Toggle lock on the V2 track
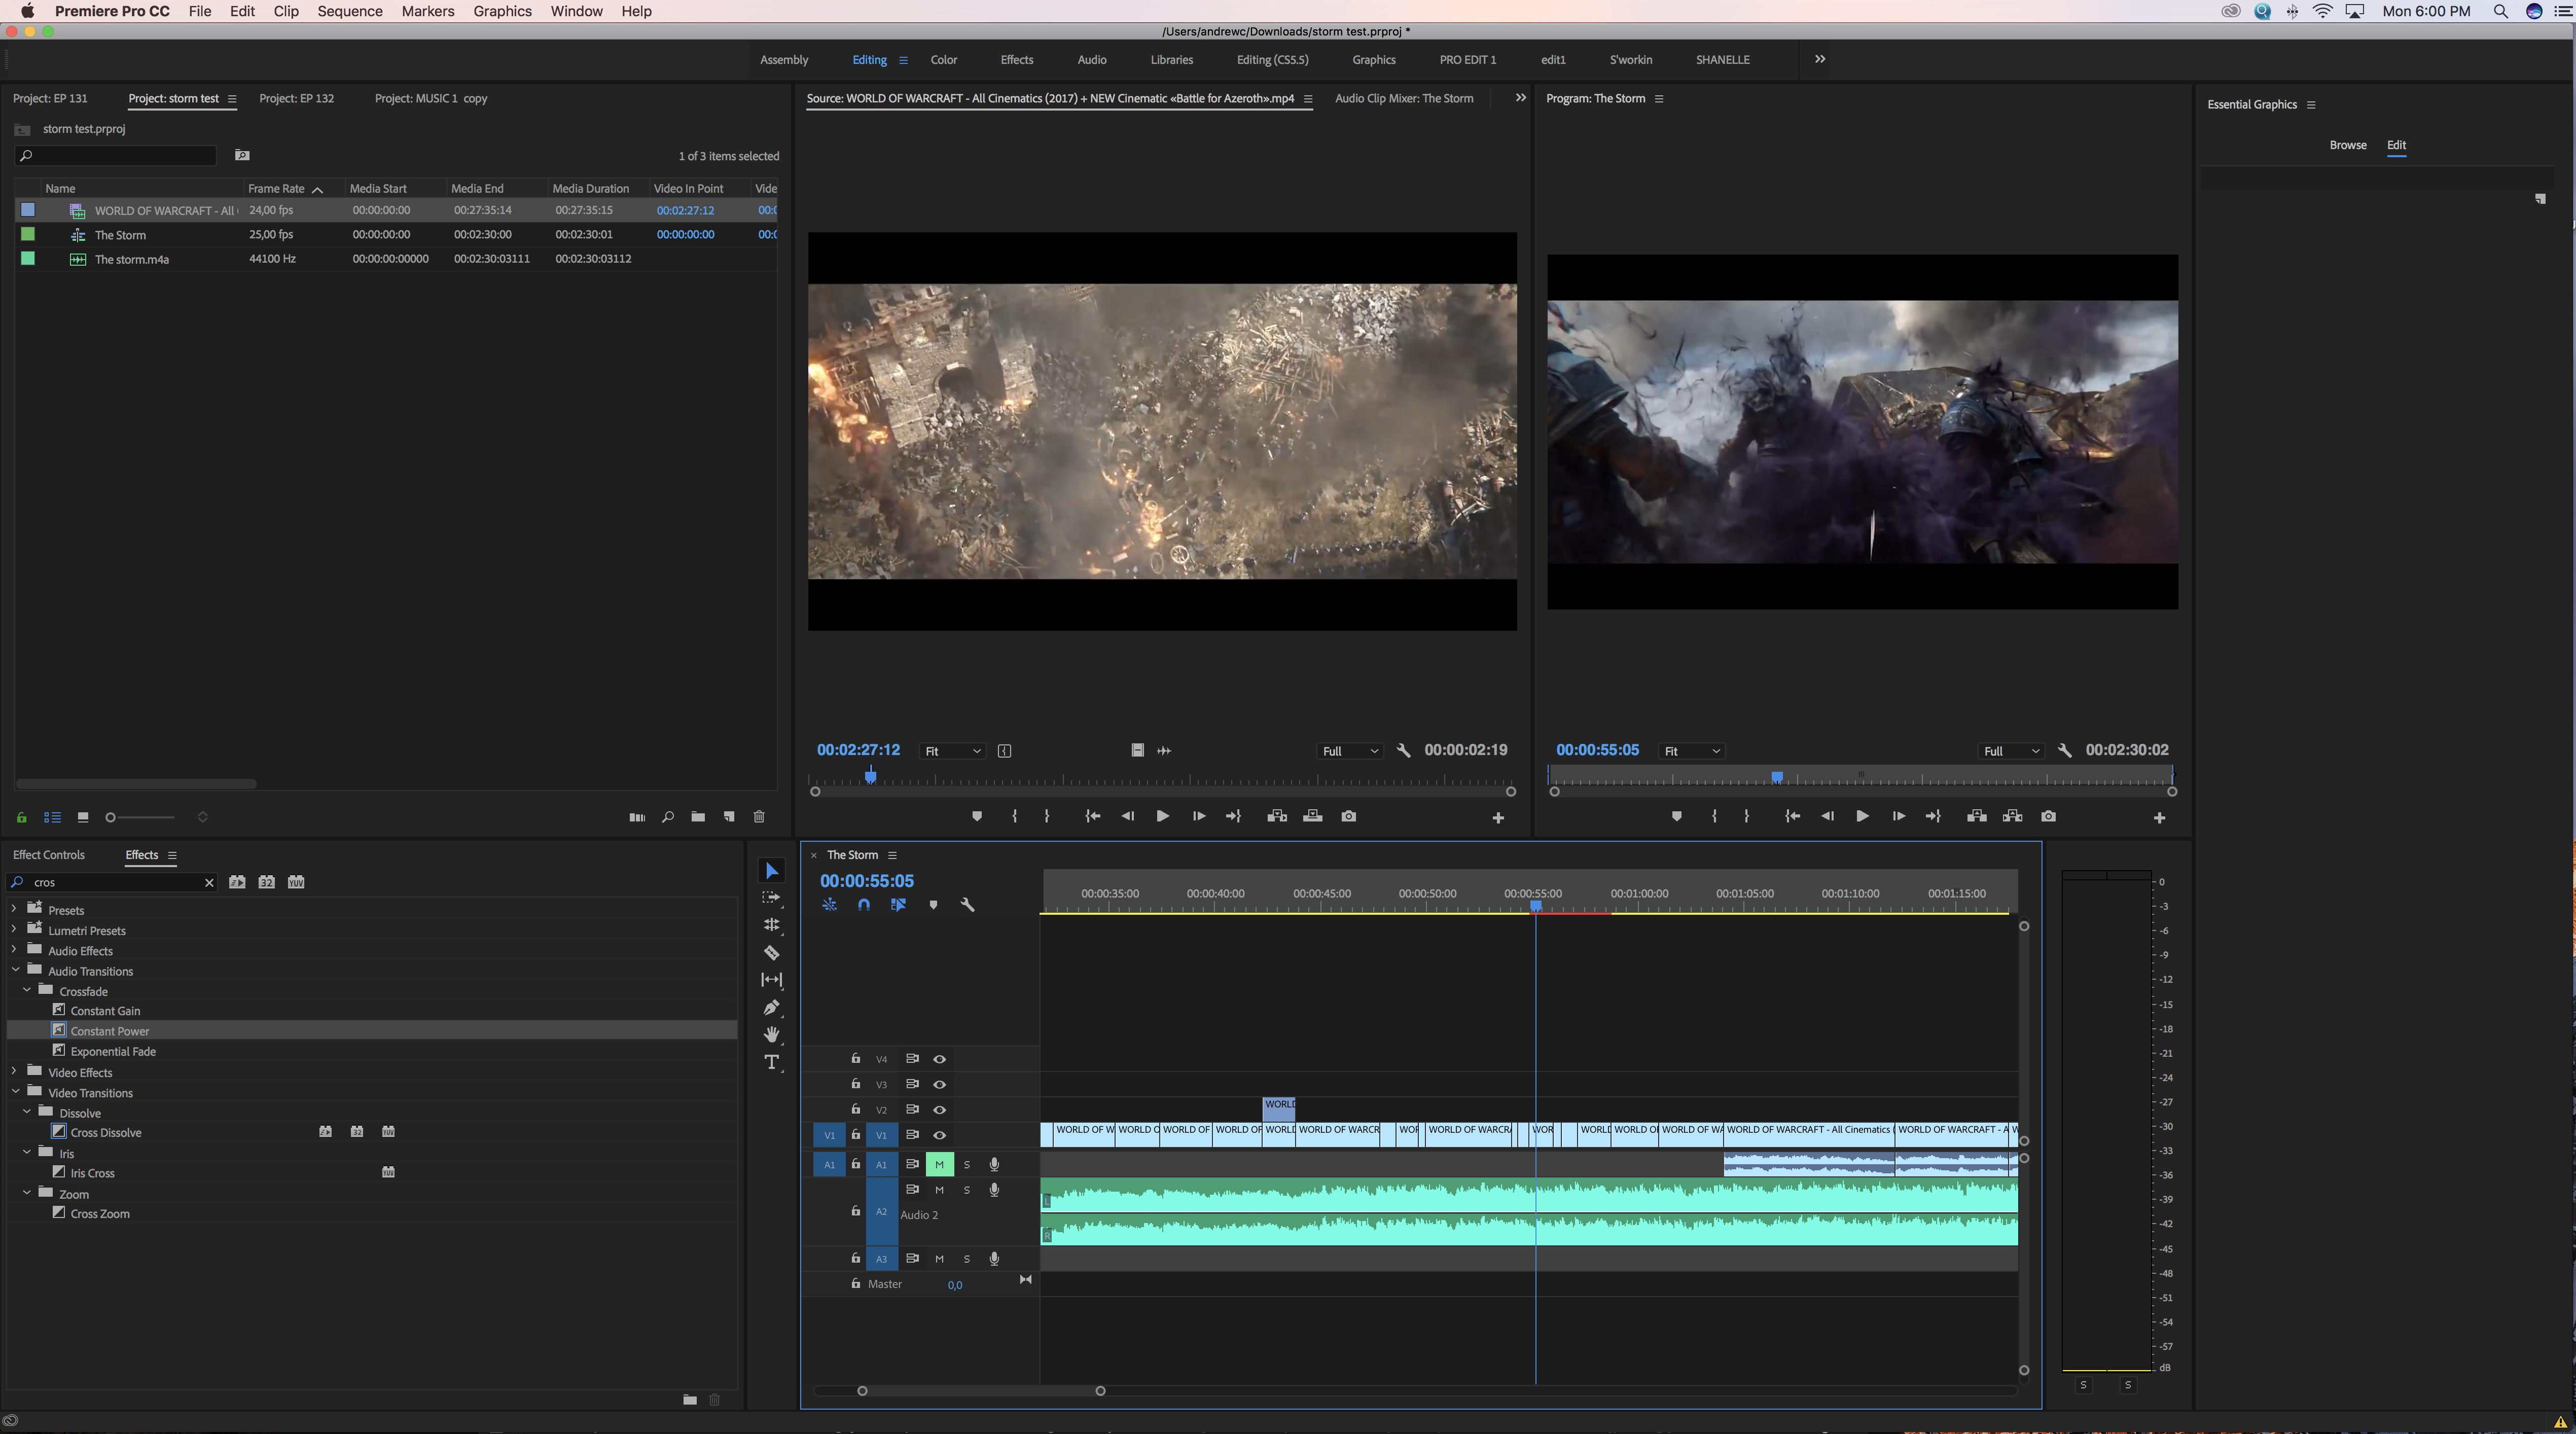This screenshot has height=1434, width=2576. point(855,1109)
